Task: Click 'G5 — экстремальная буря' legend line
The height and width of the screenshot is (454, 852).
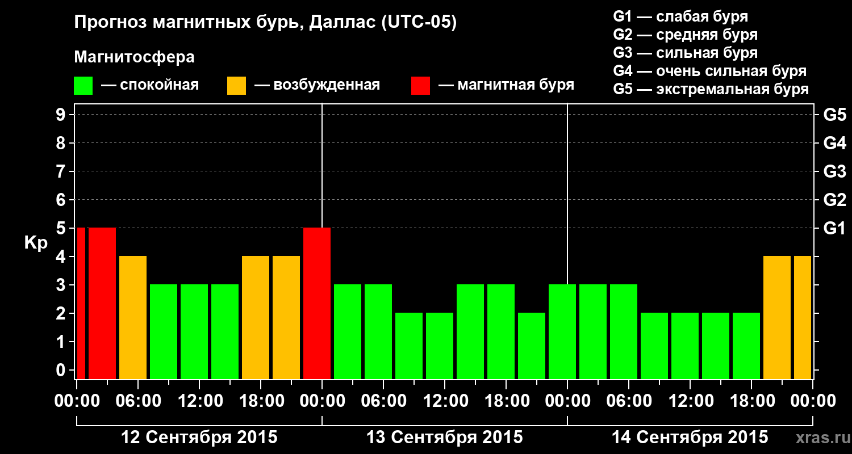Action: coord(711,90)
